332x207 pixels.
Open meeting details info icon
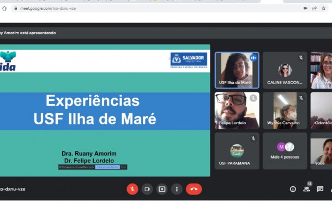293,189
